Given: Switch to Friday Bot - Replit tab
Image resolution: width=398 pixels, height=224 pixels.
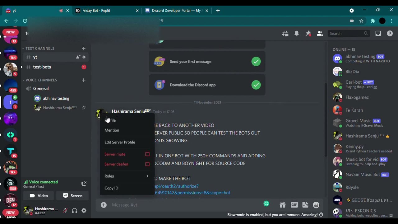Looking at the screenshot, I should [107, 11].
